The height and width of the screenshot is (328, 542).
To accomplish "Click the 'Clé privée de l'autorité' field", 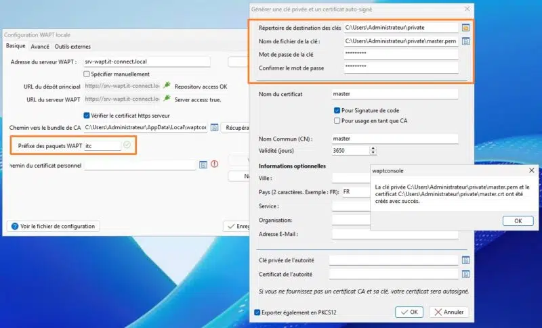I will tap(394, 260).
